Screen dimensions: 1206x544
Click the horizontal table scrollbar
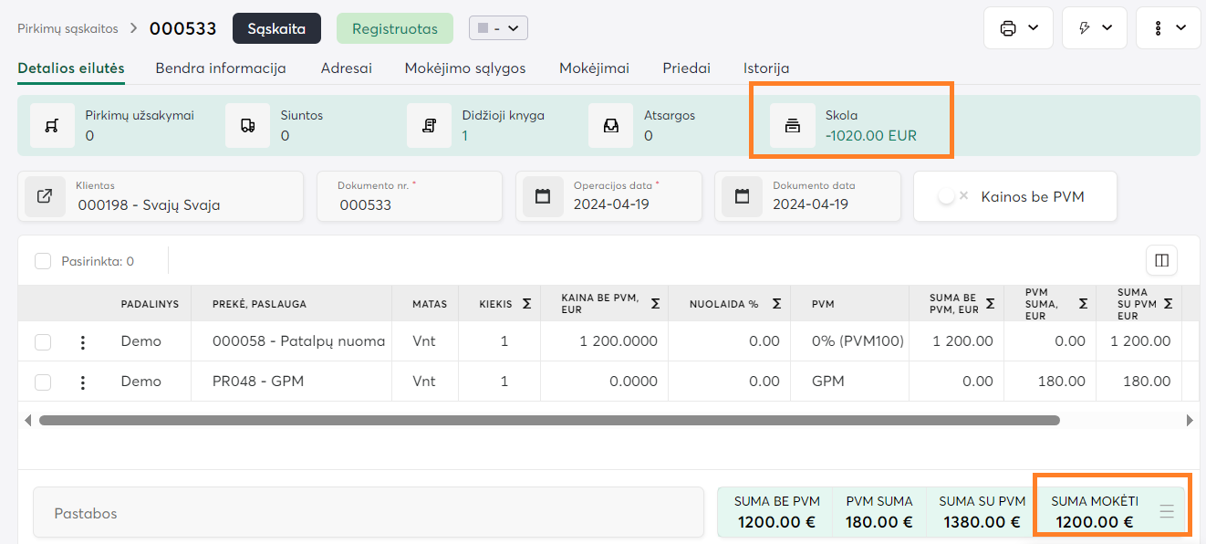tap(548, 421)
